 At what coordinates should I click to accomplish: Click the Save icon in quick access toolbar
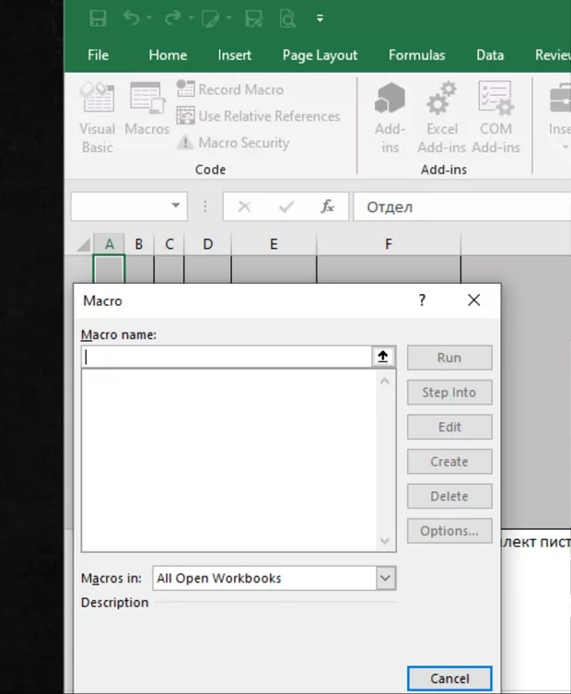(98, 18)
